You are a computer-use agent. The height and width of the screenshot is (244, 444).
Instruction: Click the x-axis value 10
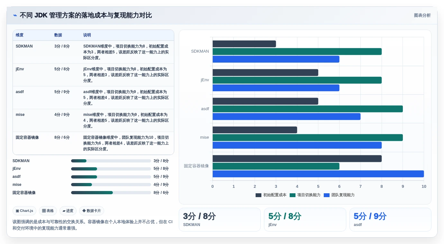click(424, 187)
